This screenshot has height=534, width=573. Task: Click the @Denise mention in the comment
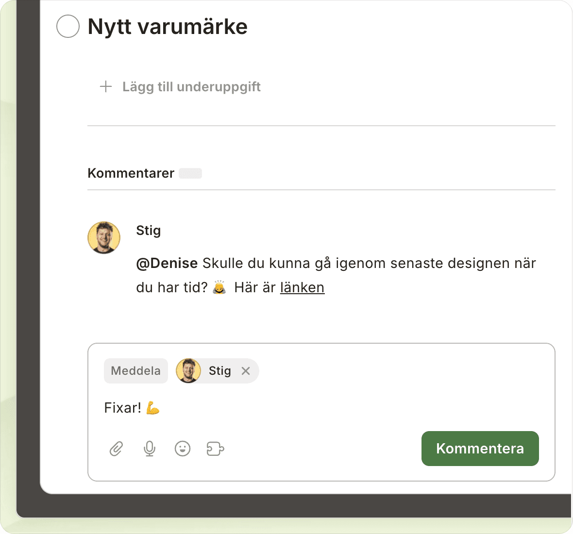tap(167, 263)
